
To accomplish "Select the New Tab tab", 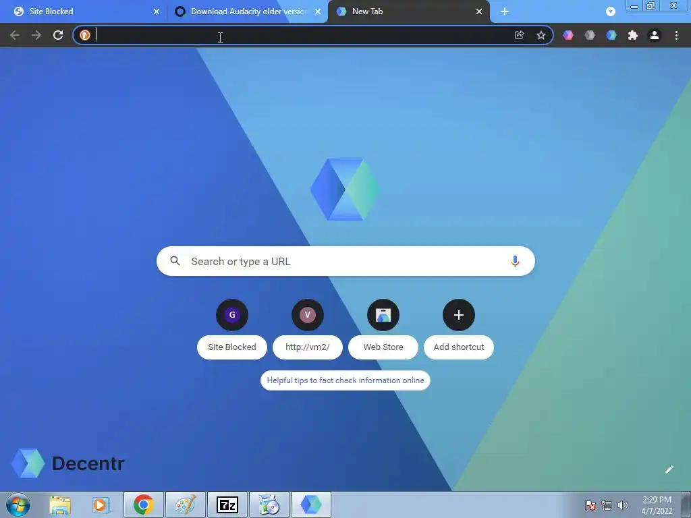I will (x=408, y=11).
